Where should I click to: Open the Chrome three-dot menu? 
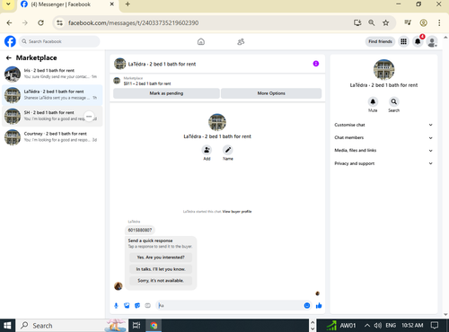pyautogui.click(x=439, y=22)
